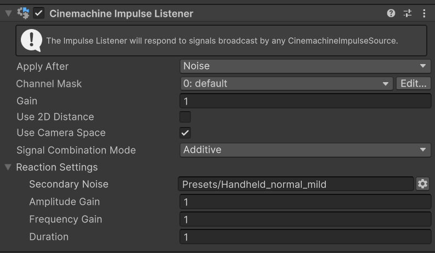Screen dimensions: 435x253
Task: Open the Signal Combination Mode dropdown
Action: 305,150
